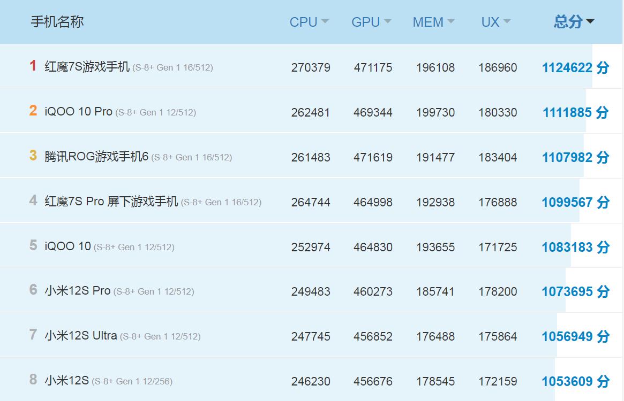The height and width of the screenshot is (401, 624).
Task: Sort by MEM column header
Action: pyautogui.click(x=433, y=22)
